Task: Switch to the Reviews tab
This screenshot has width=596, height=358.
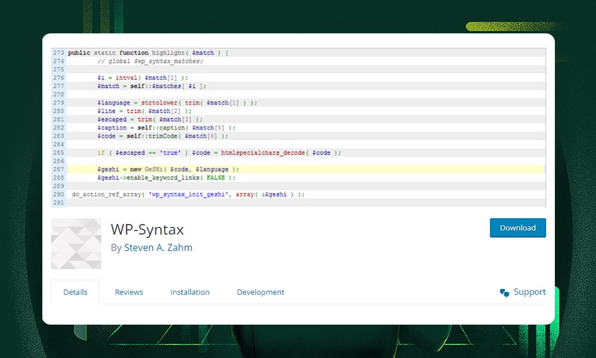Action: point(129,292)
